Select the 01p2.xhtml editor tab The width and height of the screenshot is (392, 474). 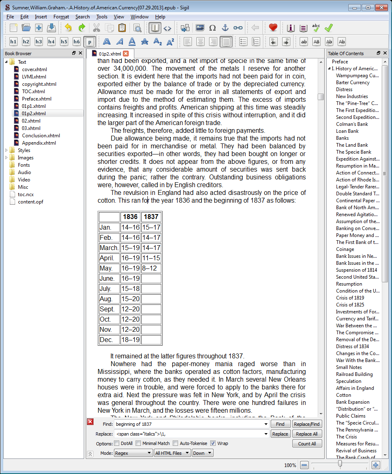[x=110, y=54]
